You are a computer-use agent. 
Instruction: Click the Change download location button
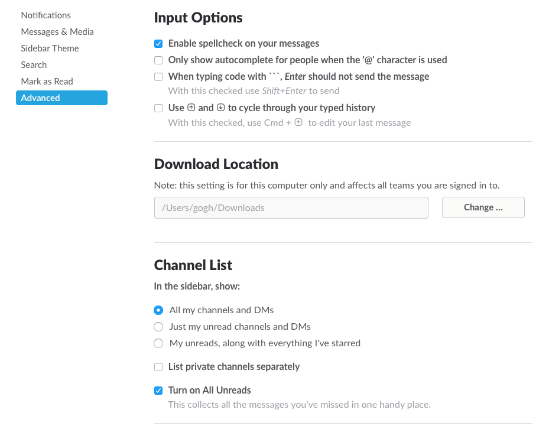coord(483,207)
